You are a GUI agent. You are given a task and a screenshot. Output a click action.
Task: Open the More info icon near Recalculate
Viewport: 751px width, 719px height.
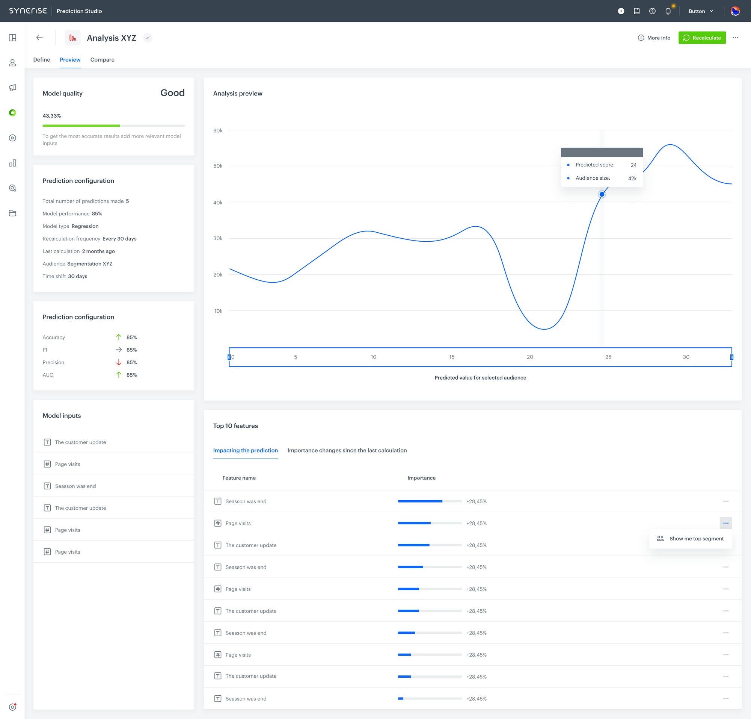641,38
